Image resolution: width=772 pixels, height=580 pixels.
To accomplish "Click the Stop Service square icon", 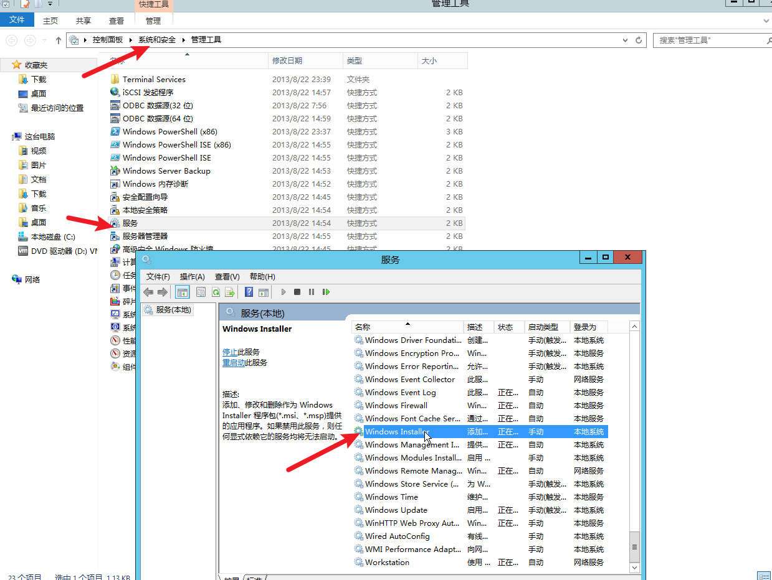I will (x=297, y=292).
